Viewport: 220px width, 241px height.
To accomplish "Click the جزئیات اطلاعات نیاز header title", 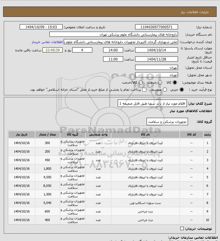I will point(195,12).
